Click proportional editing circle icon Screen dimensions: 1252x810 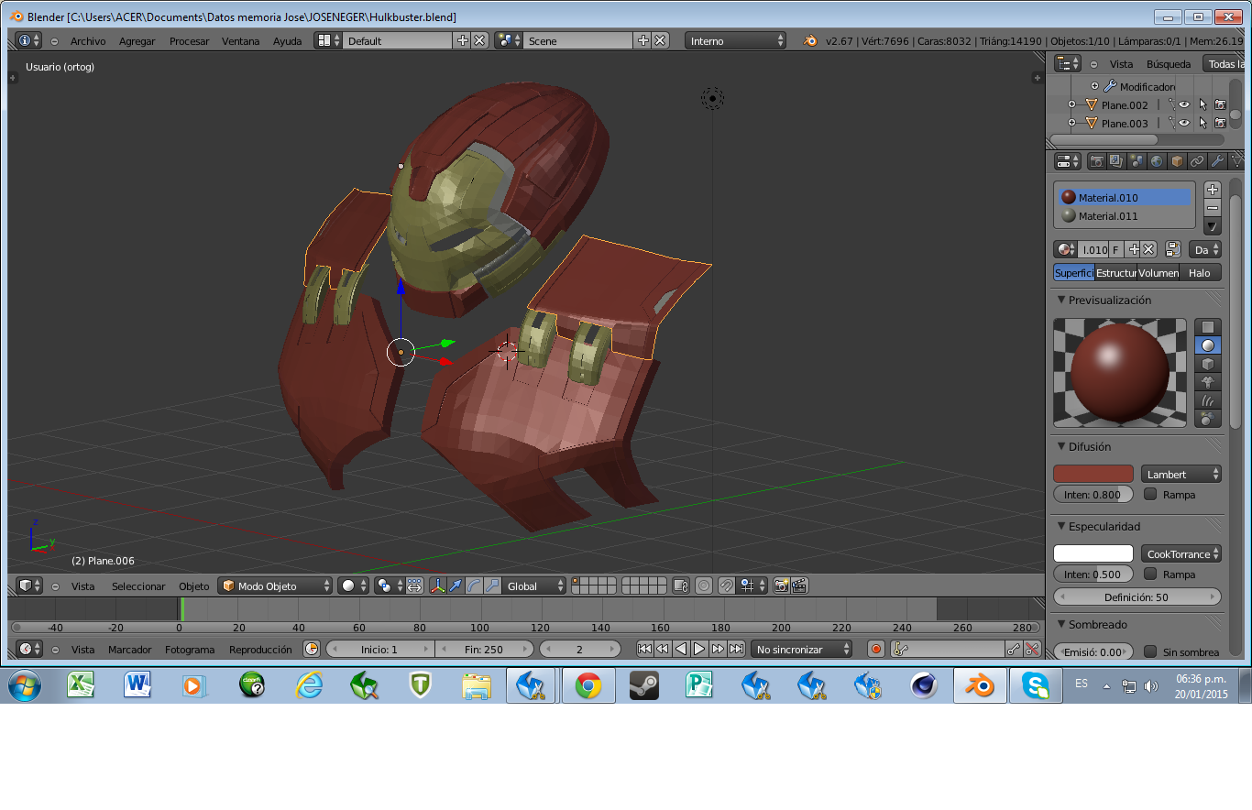(704, 586)
